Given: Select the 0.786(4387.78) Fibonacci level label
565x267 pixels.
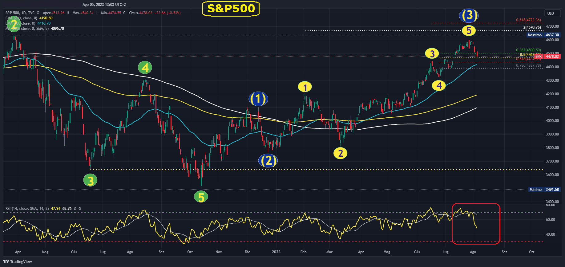Looking at the screenshot, I should point(528,65).
